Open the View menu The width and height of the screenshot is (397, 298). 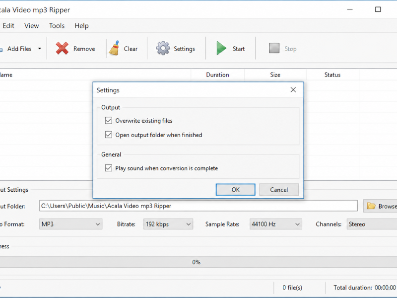[x=31, y=26]
